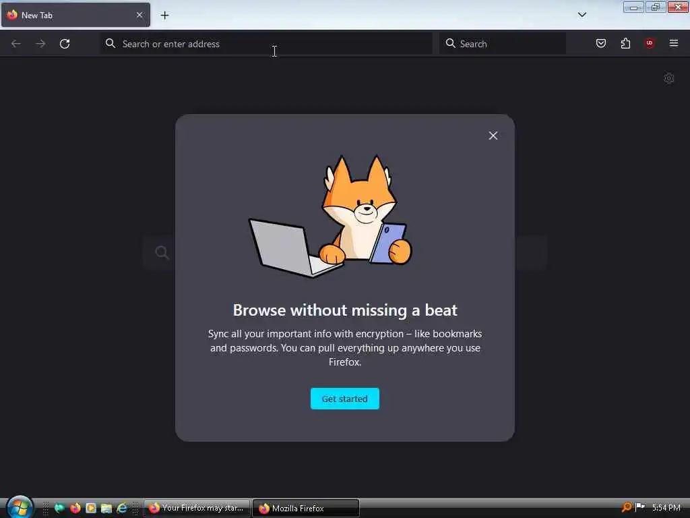Focus the toolbar Search box
Screen dimensions: 690x518
tap(502, 44)
